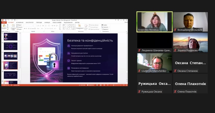
Task: Open the Розділ section dropdown
Action: point(19,29)
